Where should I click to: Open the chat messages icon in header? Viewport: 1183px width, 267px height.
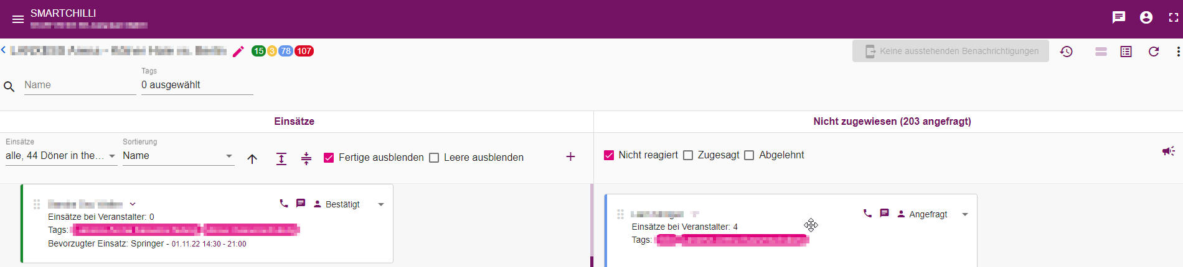1119,17
